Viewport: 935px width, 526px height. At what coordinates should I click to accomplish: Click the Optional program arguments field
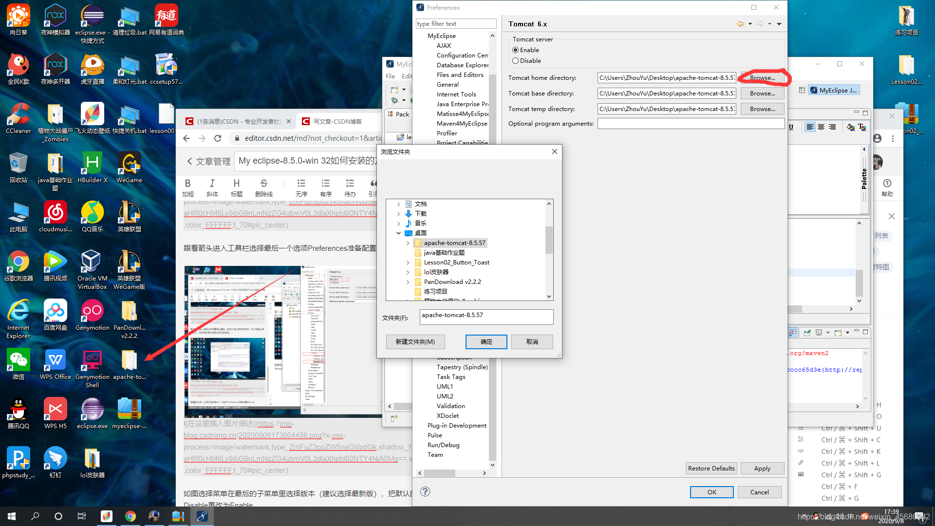coord(691,124)
